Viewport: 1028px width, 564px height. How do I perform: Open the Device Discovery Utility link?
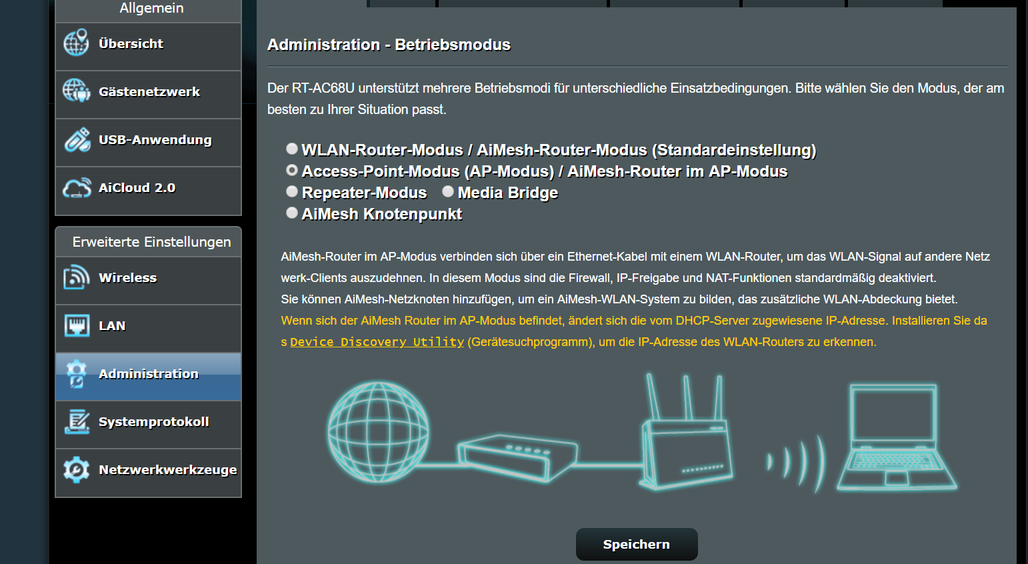pyautogui.click(x=377, y=342)
